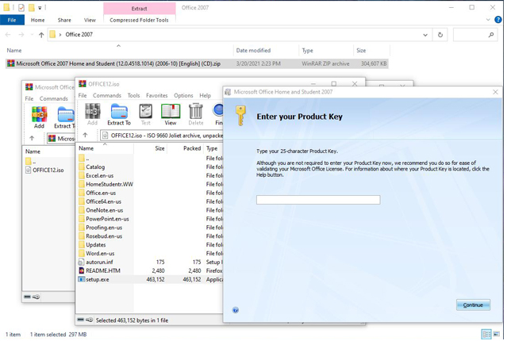Click the product key input field

point(318,200)
